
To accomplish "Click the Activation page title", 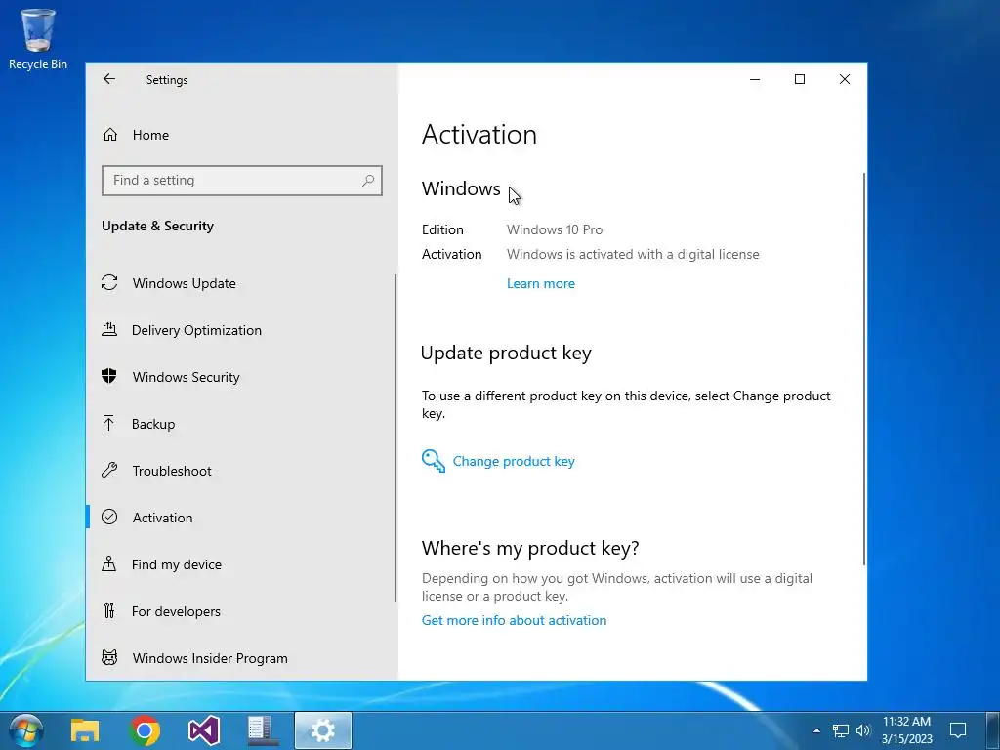I will (479, 135).
